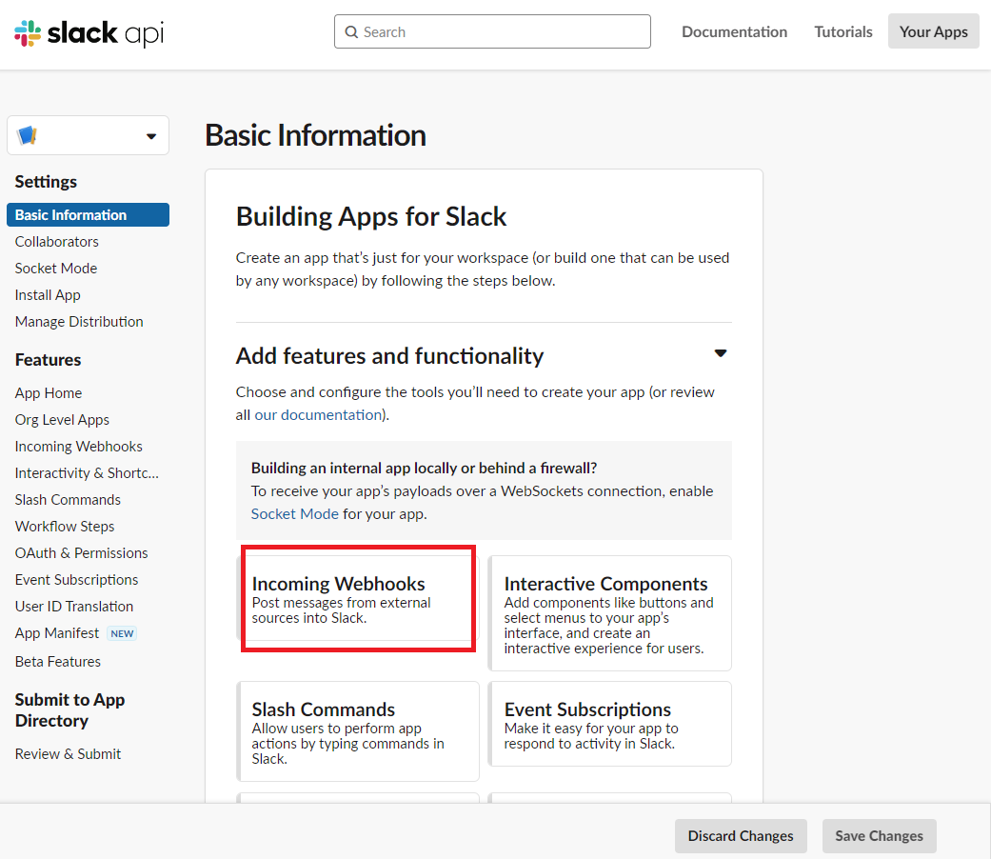Screen dimensions: 991x859
Task: Open the Tutorials page
Action: click(842, 31)
